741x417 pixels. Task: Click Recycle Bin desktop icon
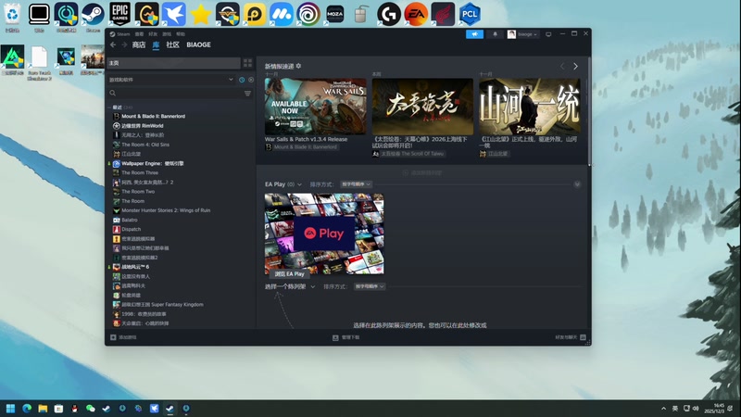coord(12,14)
